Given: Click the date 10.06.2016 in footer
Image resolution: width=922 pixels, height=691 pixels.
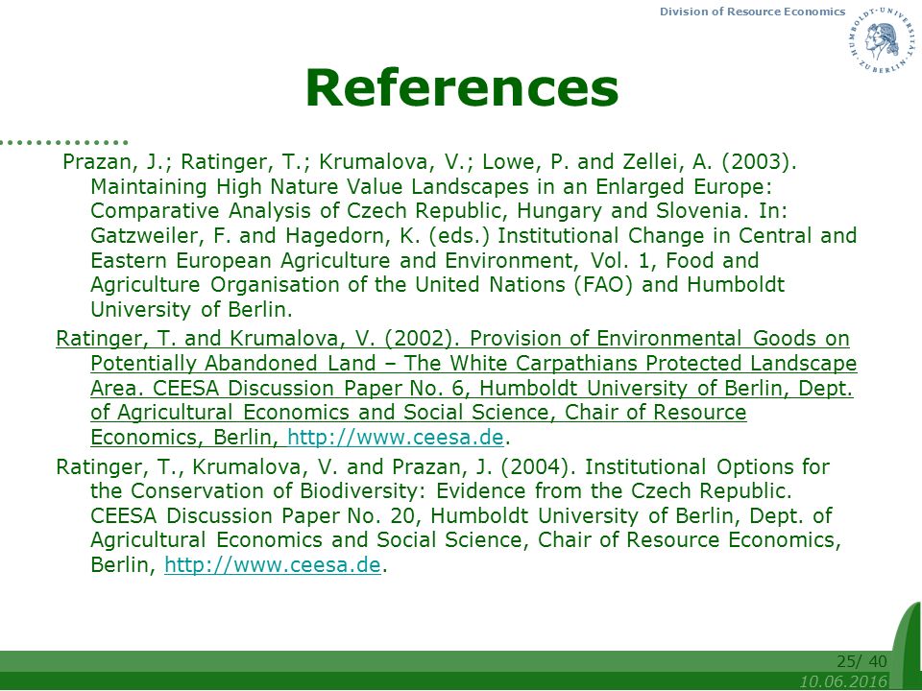Looking at the screenshot, I should tap(843, 681).
